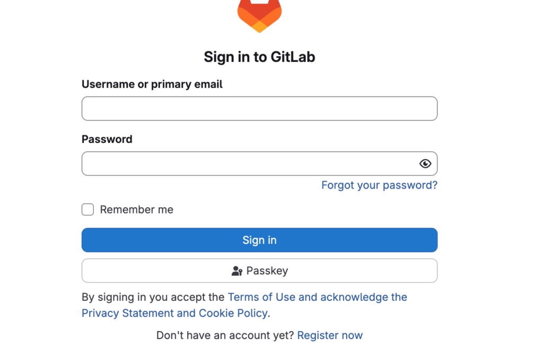Click the "Password" field label

[x=107, y=139]
